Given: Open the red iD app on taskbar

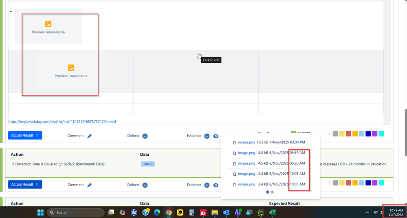Looking at the screenshot, I should (203, 213).
